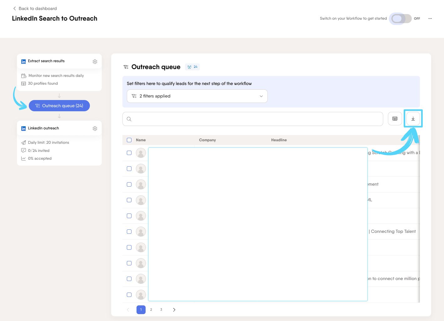Click the avatar in the 'Connecting Top Talent' row
Viewport: 444px width, 321px height.
click(141, 232)
